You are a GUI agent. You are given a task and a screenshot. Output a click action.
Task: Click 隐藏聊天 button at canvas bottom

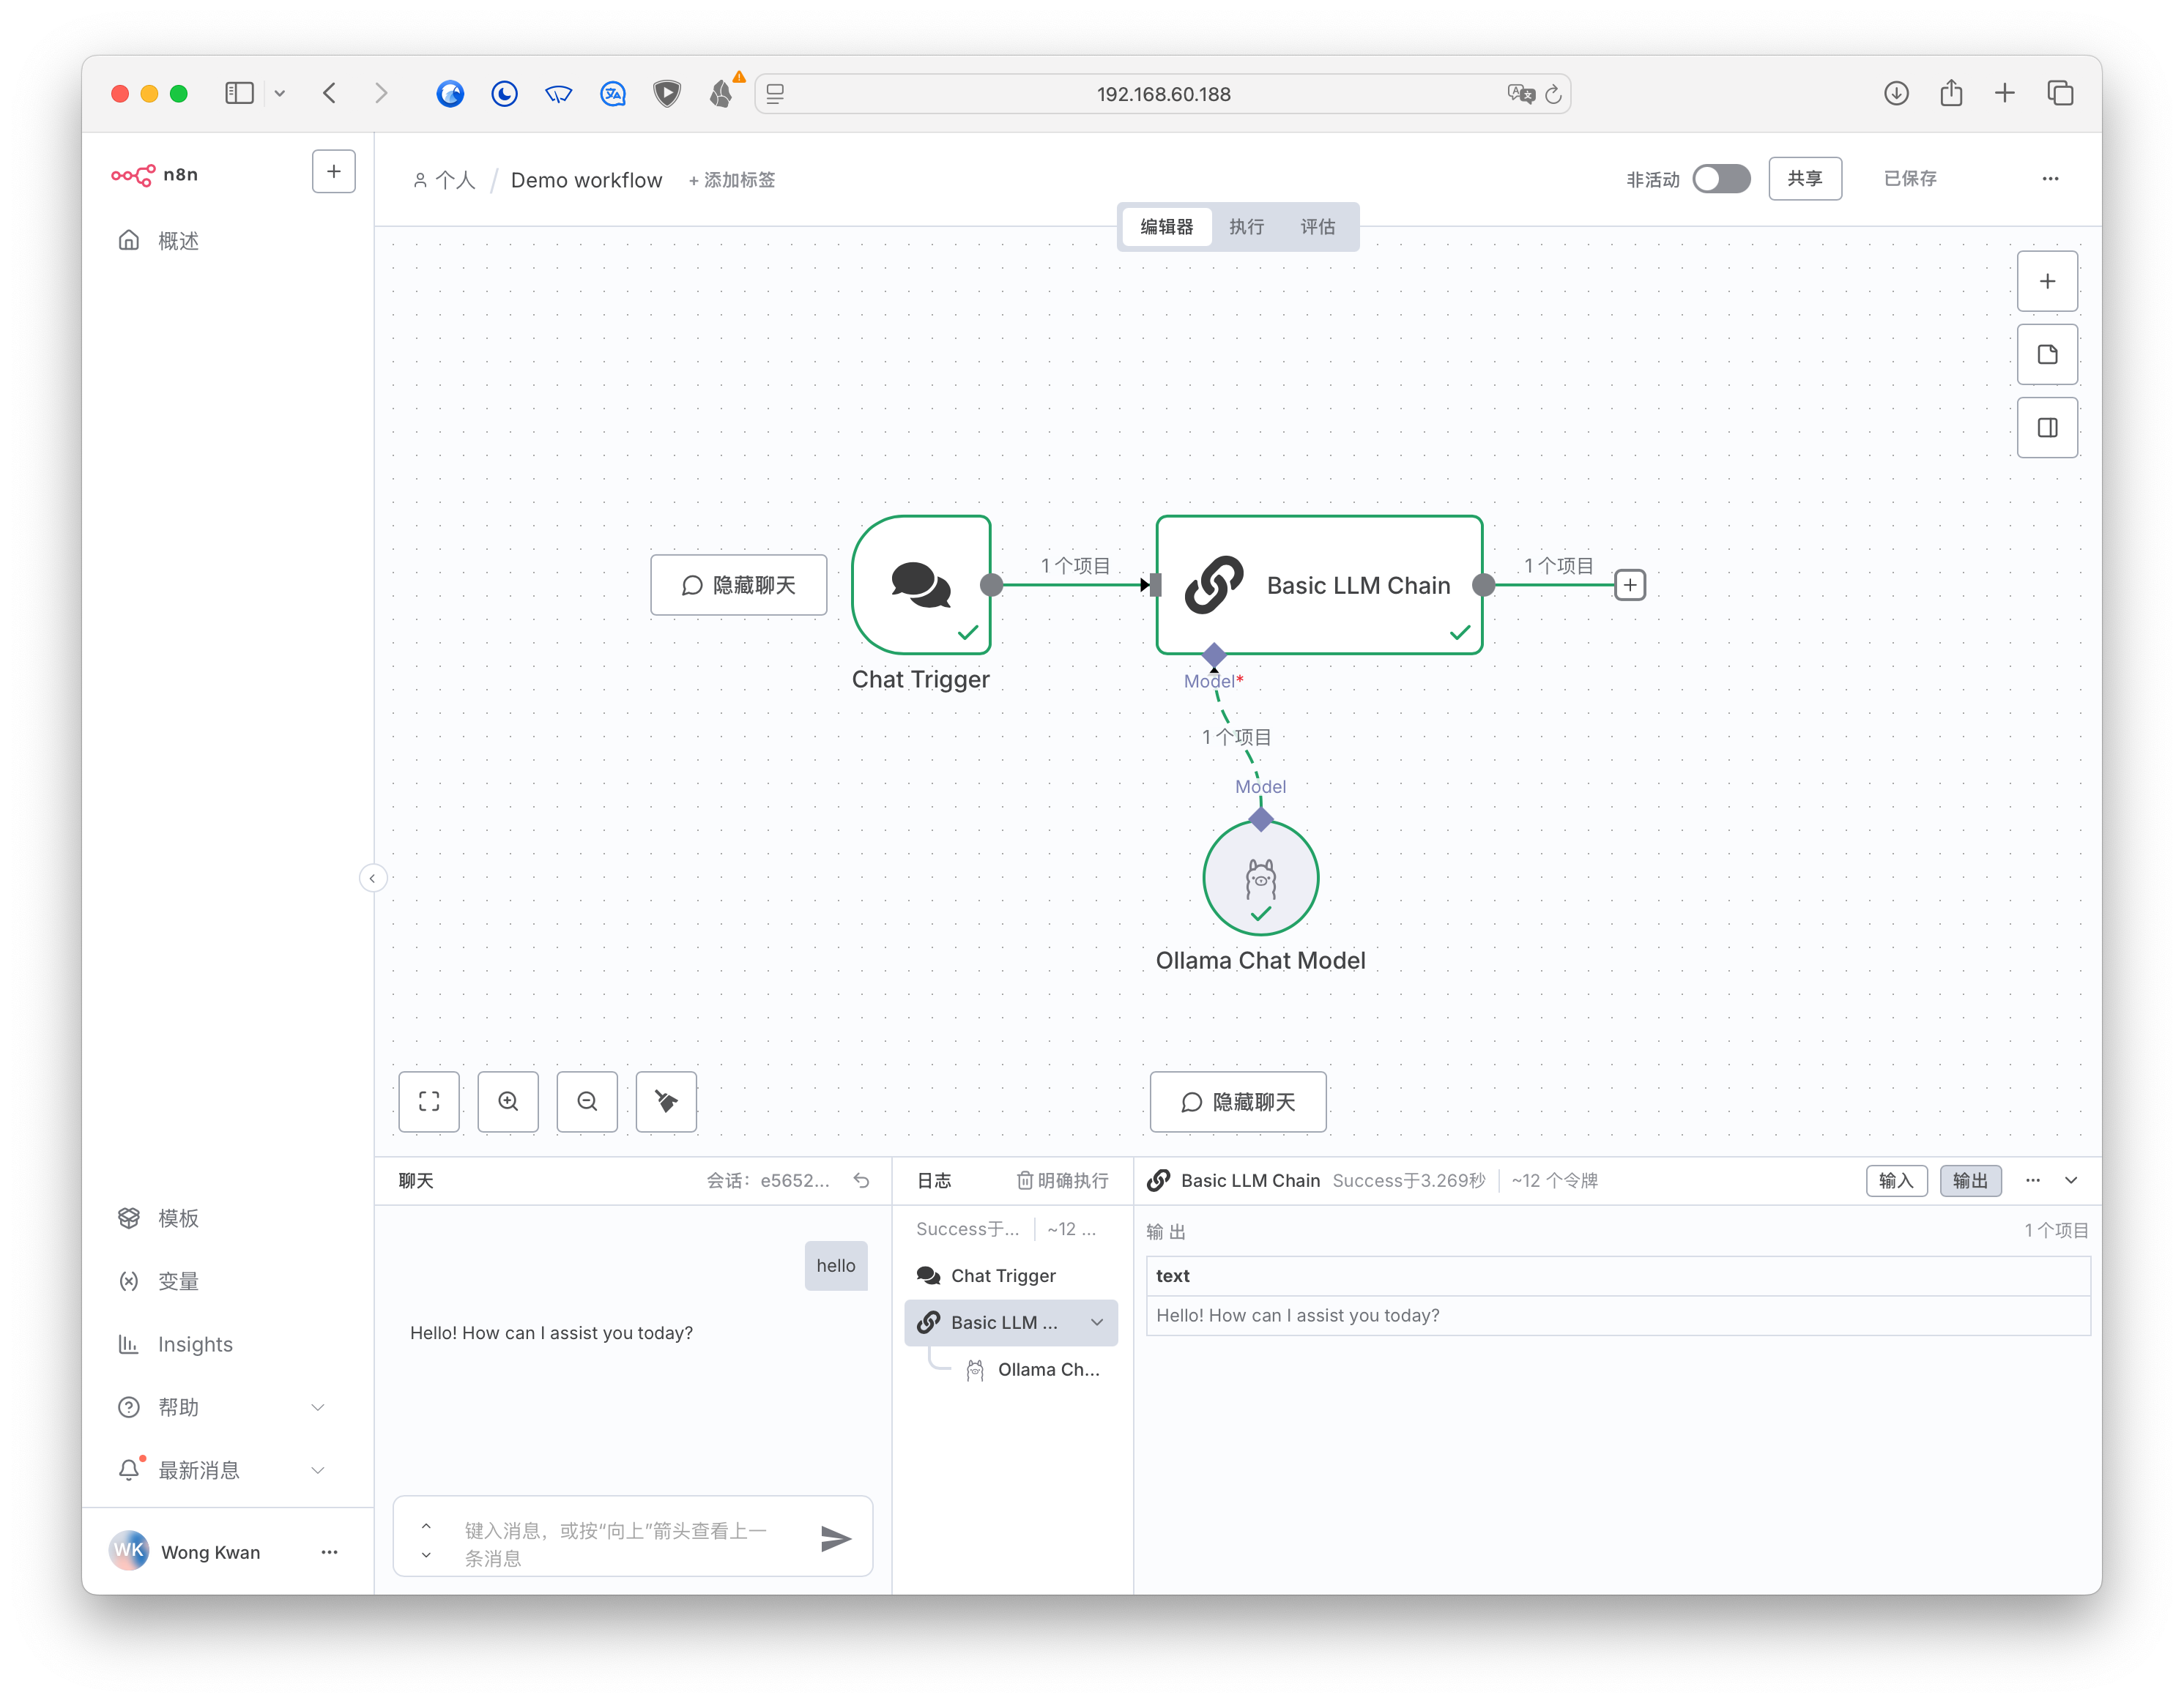tap(1238, 1101)
